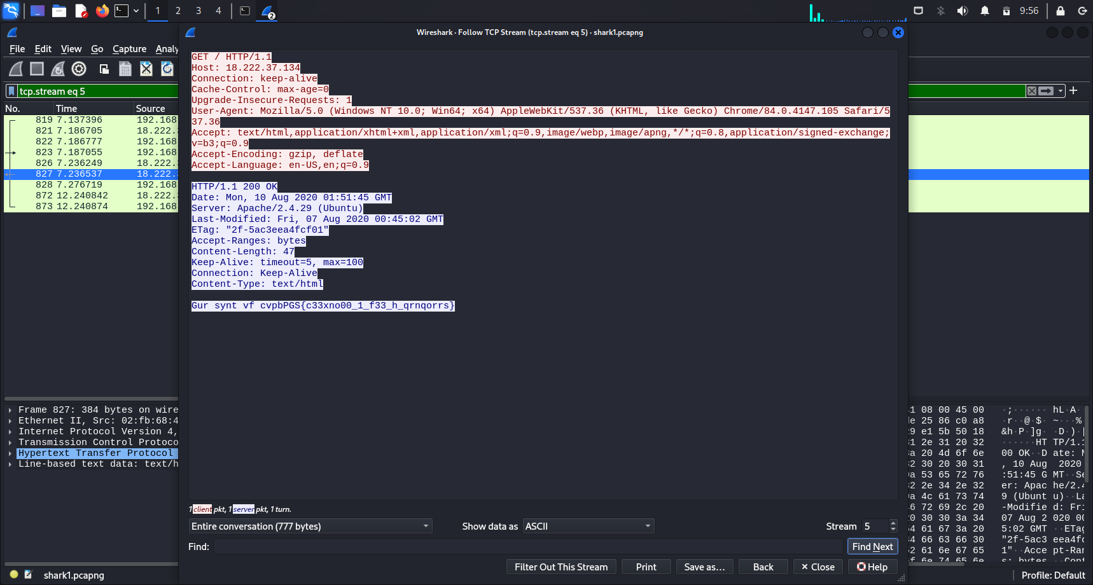Open the Firefox browser from the taskbar
The width and height of the screenshot is (1093, 585).
click(x=102, y=11)
